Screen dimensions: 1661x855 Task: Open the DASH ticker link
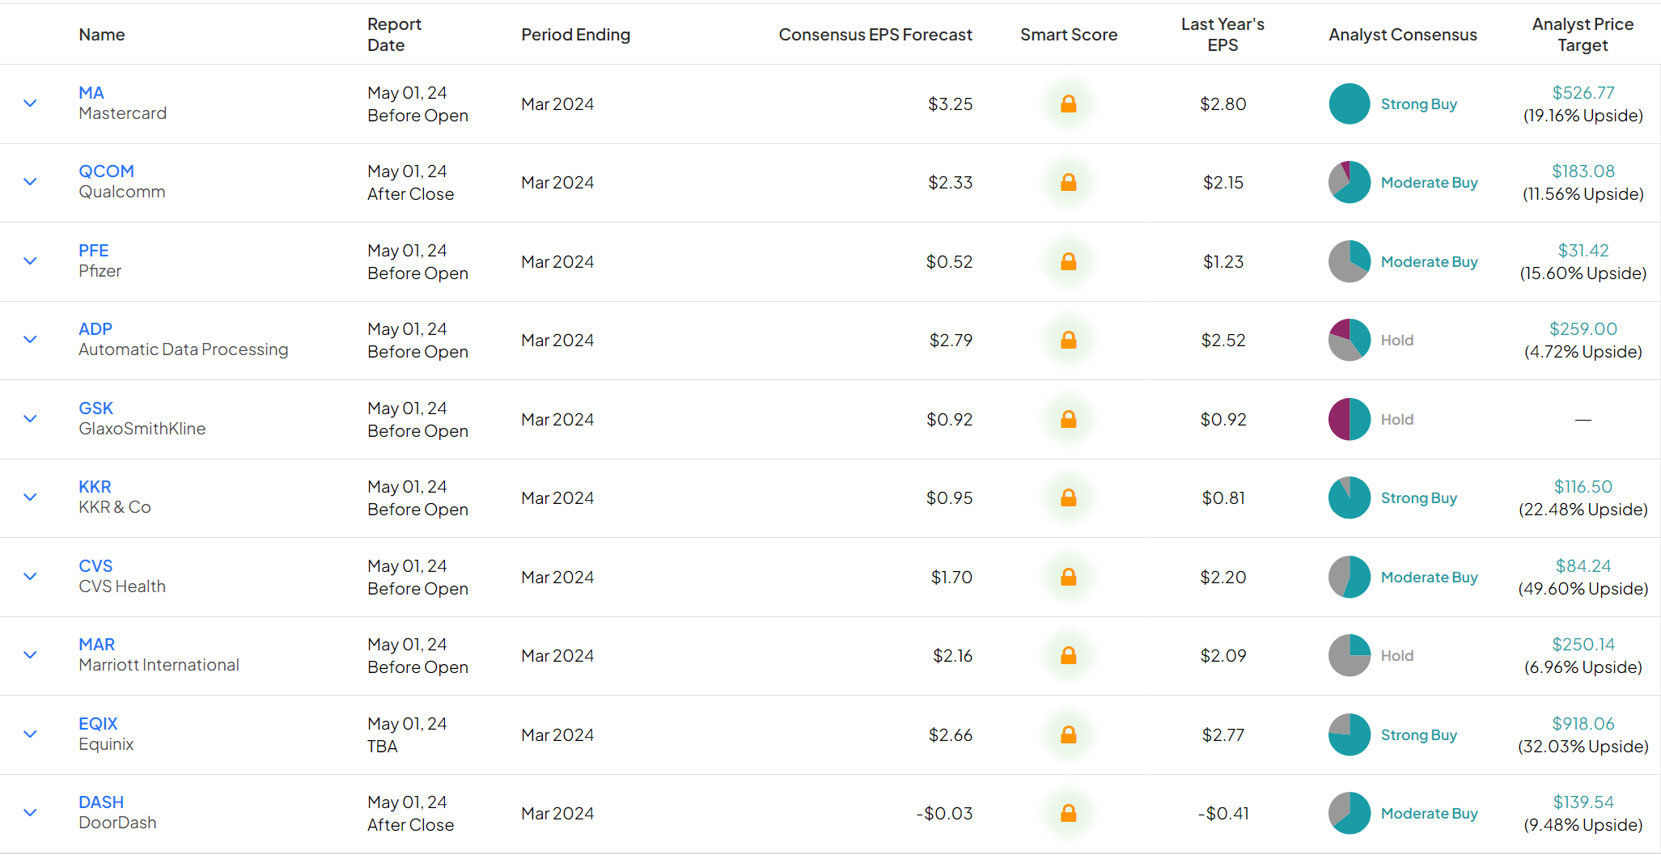point(101,802)
